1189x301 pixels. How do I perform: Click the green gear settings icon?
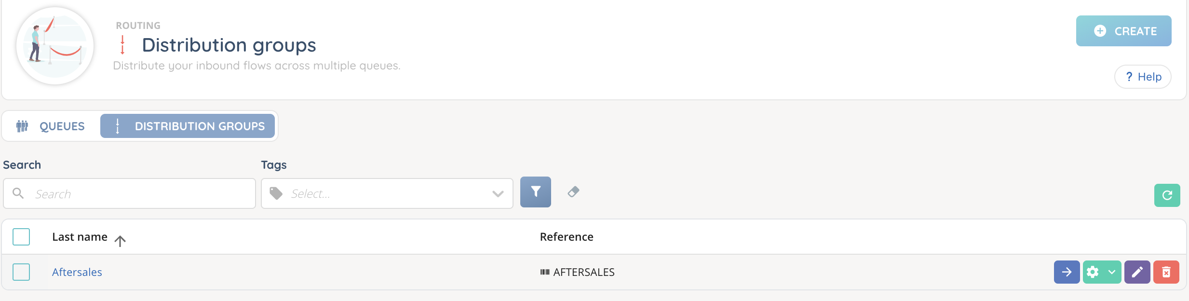coord(1093,272)
